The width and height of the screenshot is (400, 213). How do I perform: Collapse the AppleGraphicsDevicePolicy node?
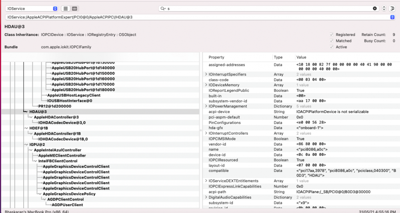40,194
